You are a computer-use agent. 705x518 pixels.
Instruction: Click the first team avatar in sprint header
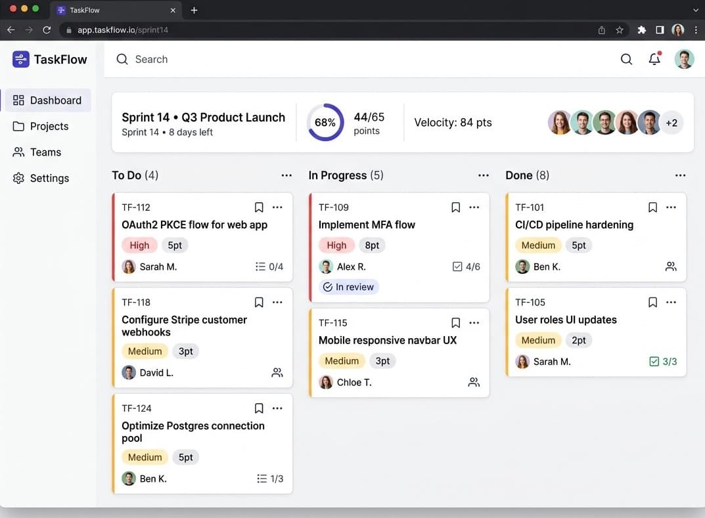coord(560,123)
